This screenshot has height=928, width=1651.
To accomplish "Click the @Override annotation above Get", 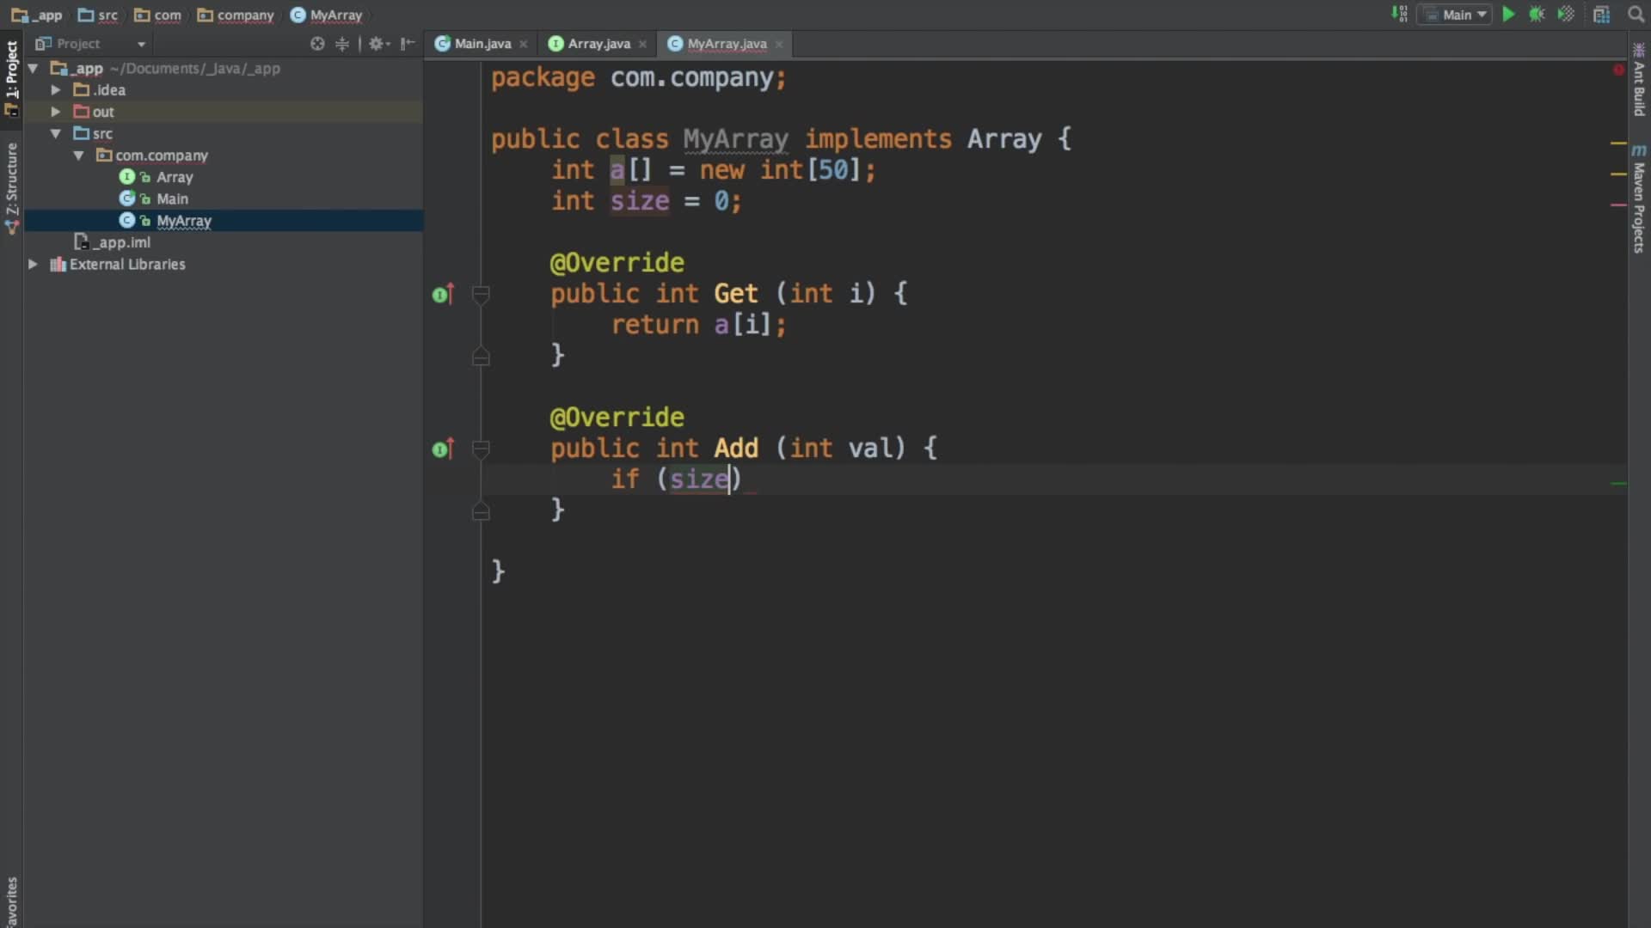I will coord(617,263).
